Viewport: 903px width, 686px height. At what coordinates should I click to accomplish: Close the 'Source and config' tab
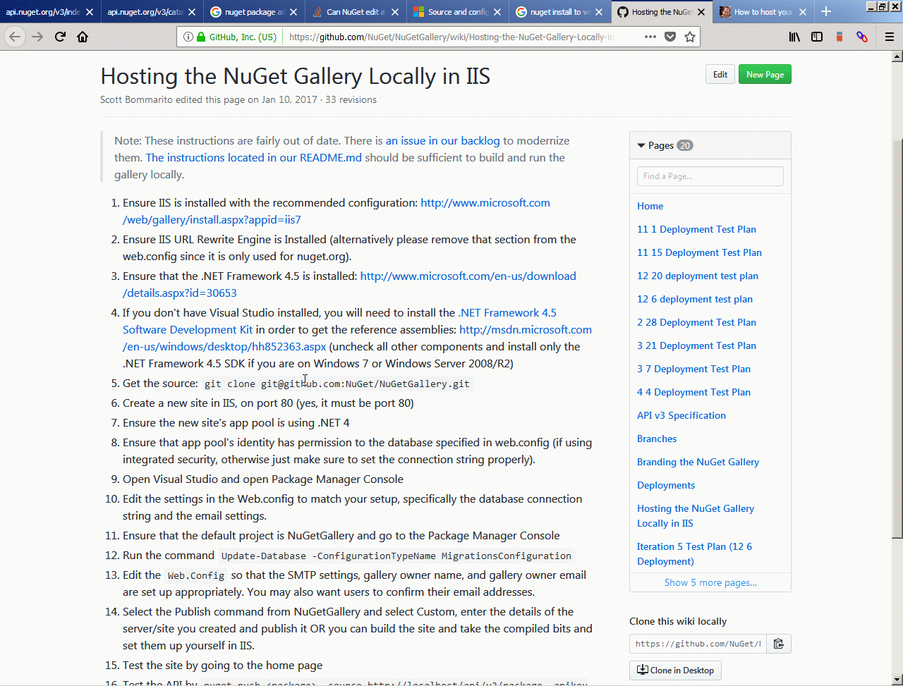499,12
